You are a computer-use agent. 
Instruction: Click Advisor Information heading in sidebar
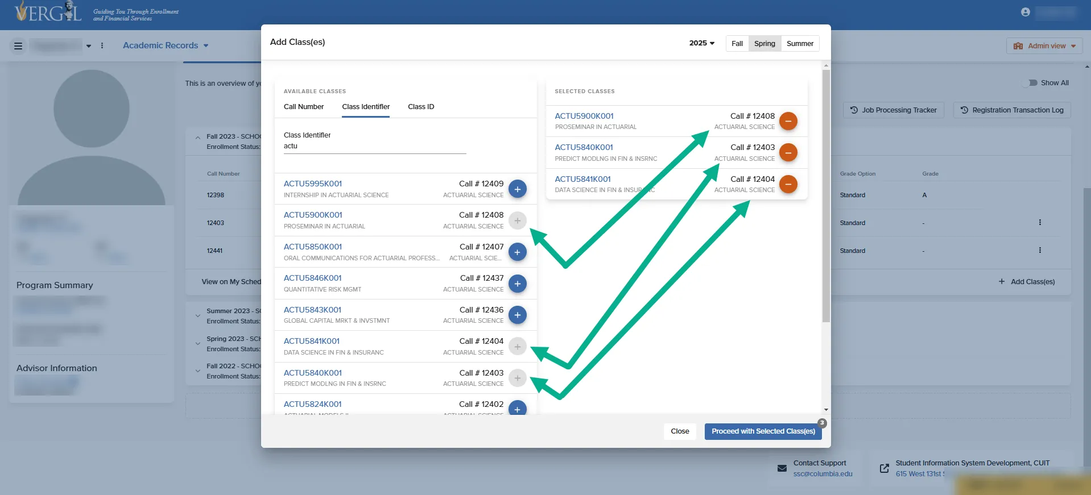(57, 368)
